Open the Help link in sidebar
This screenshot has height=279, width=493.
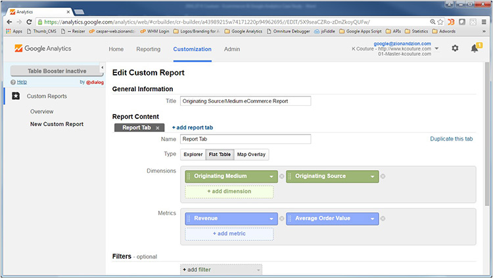(22, 82)
